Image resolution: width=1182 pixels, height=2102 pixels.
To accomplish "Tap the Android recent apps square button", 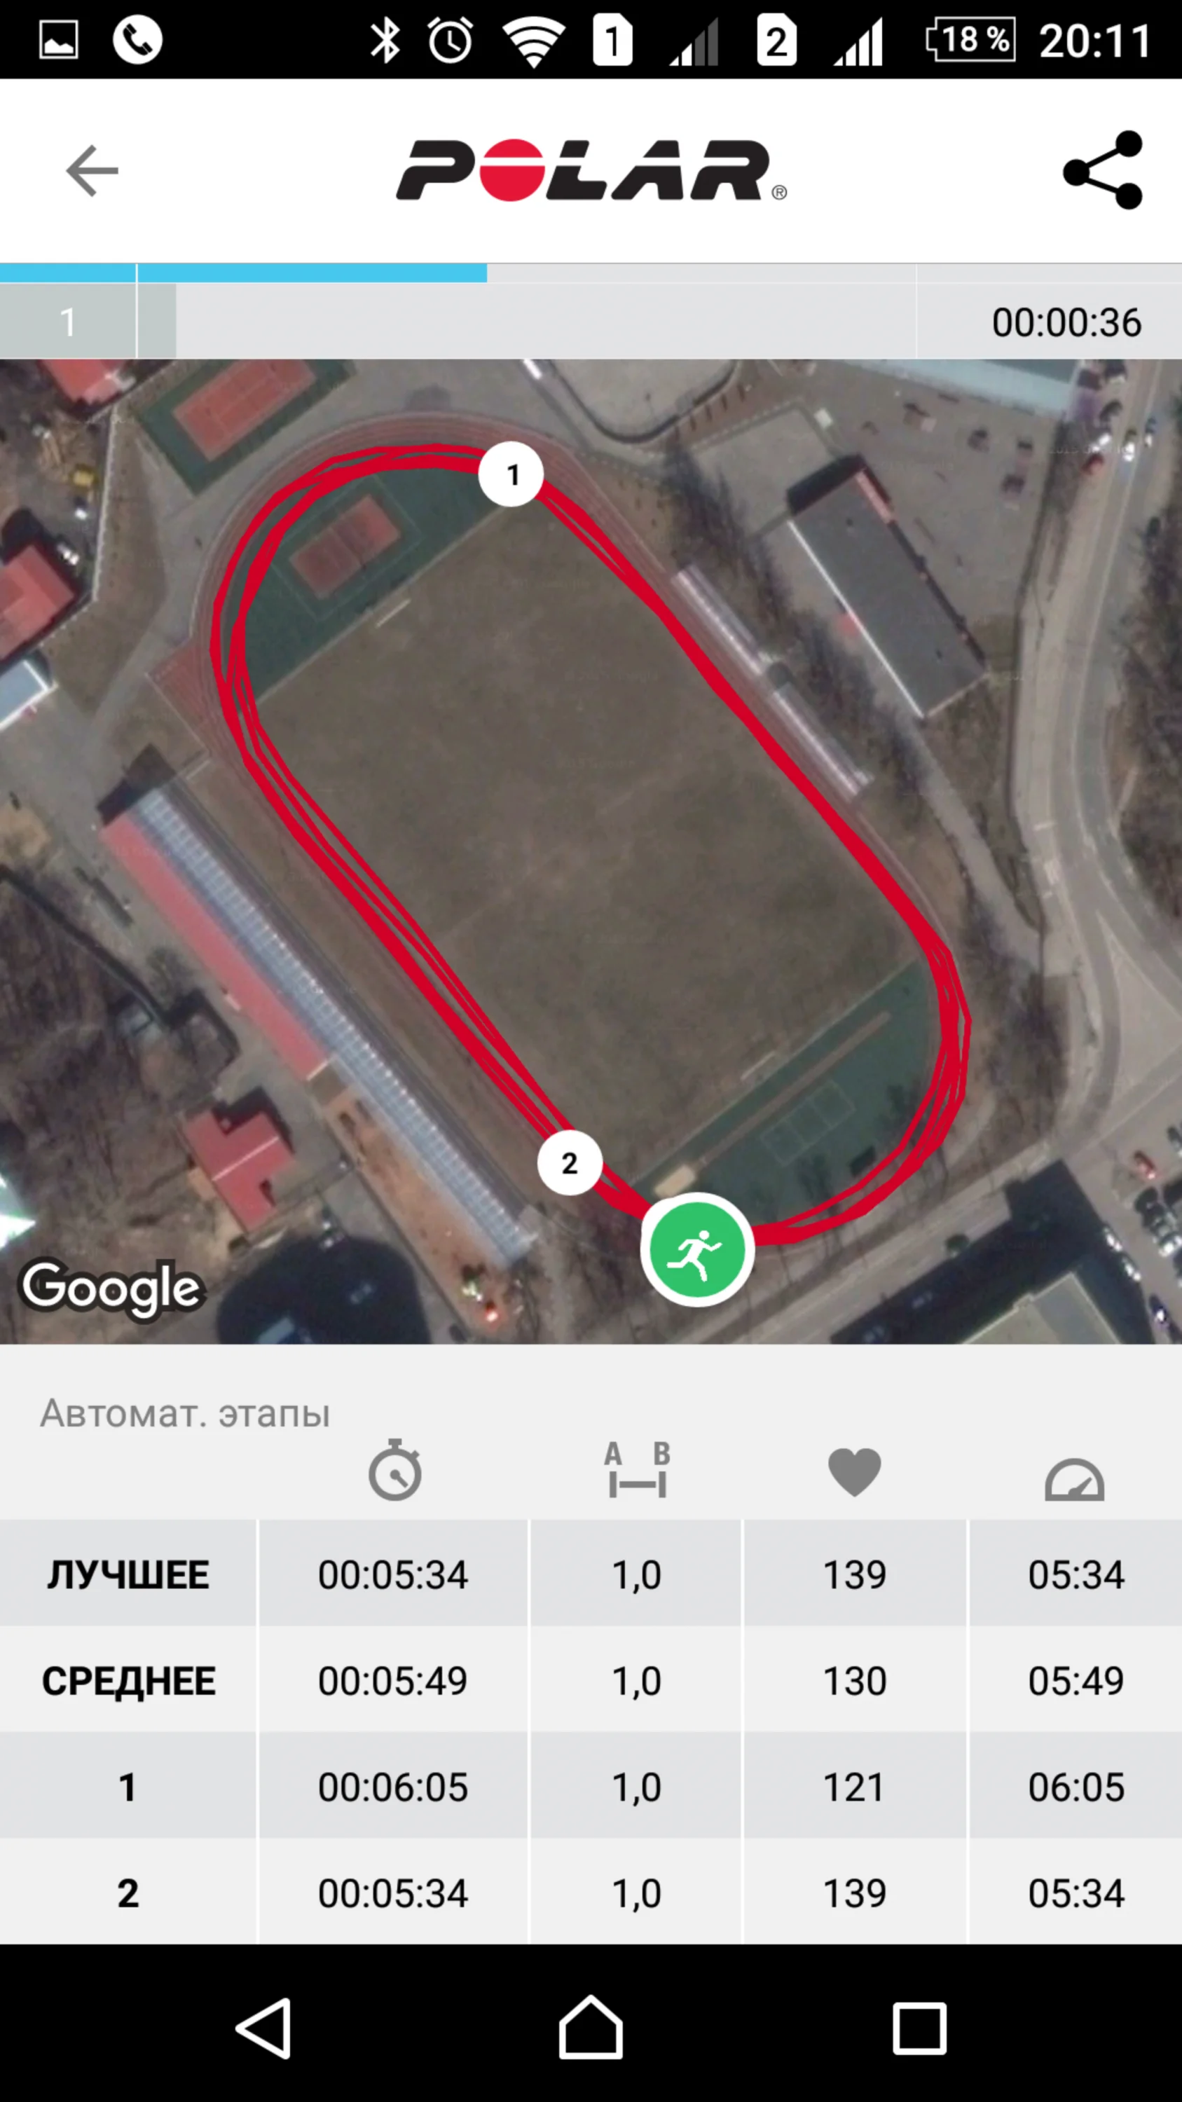I will (x=919, y=2028).
